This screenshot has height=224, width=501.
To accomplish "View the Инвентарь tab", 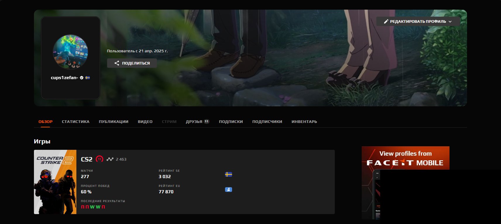I will click(304, 121).
